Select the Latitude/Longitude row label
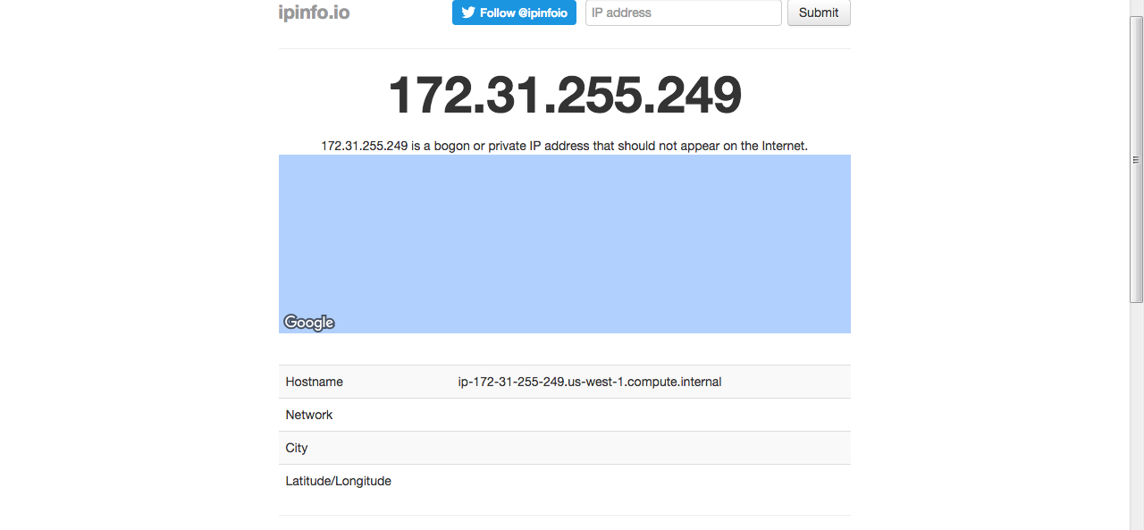1144x530 pixels. (339, 481)
